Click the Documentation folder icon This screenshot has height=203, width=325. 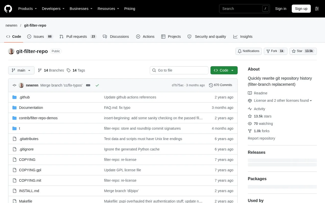[x=14, y=108]
